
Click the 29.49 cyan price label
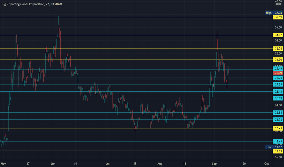(x=278, y=69)
